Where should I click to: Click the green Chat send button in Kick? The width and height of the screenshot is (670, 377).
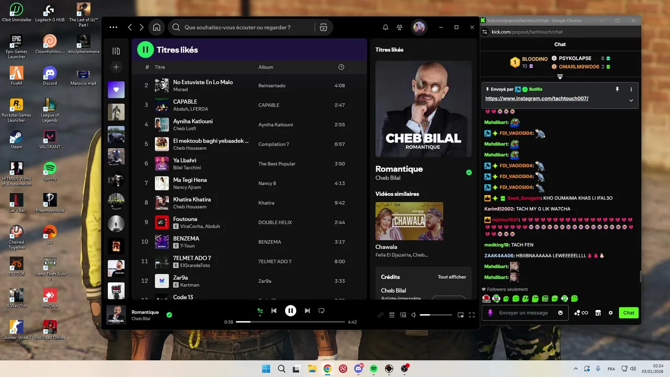[x=629, y=313]
